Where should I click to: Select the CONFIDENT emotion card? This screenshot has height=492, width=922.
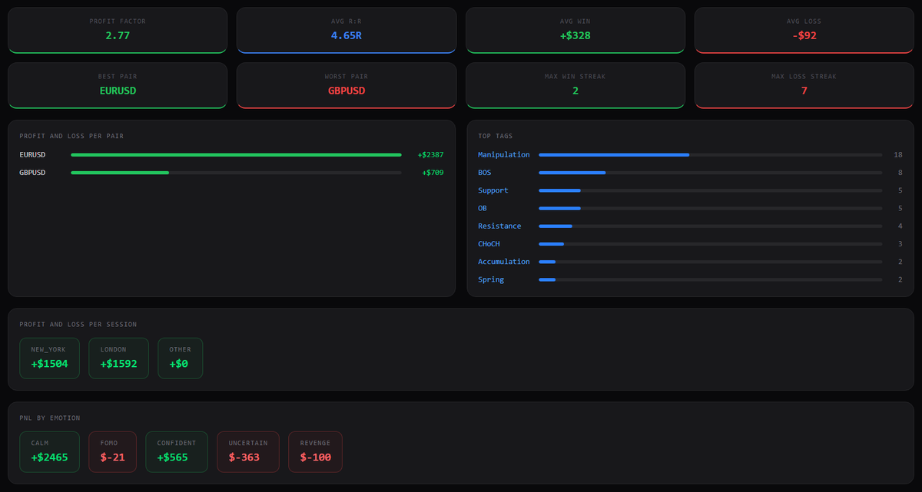coord(177,452)
